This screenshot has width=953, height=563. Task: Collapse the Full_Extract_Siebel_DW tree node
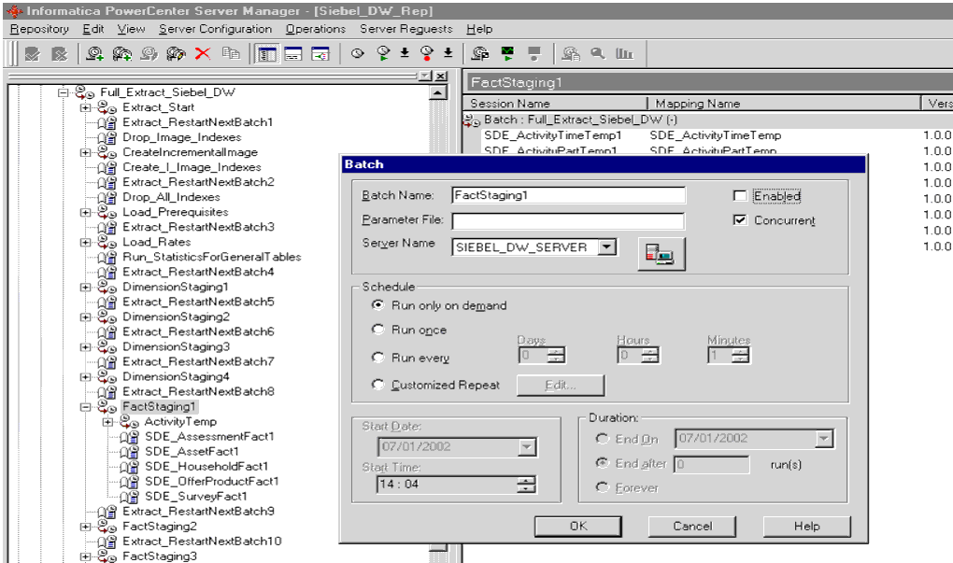64,92
